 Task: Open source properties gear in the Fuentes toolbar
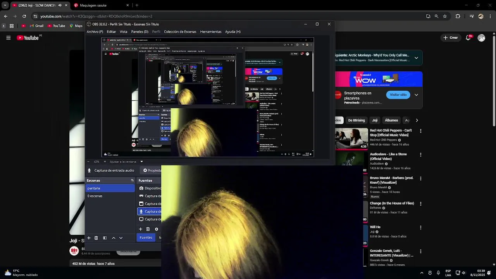(157, 229)
